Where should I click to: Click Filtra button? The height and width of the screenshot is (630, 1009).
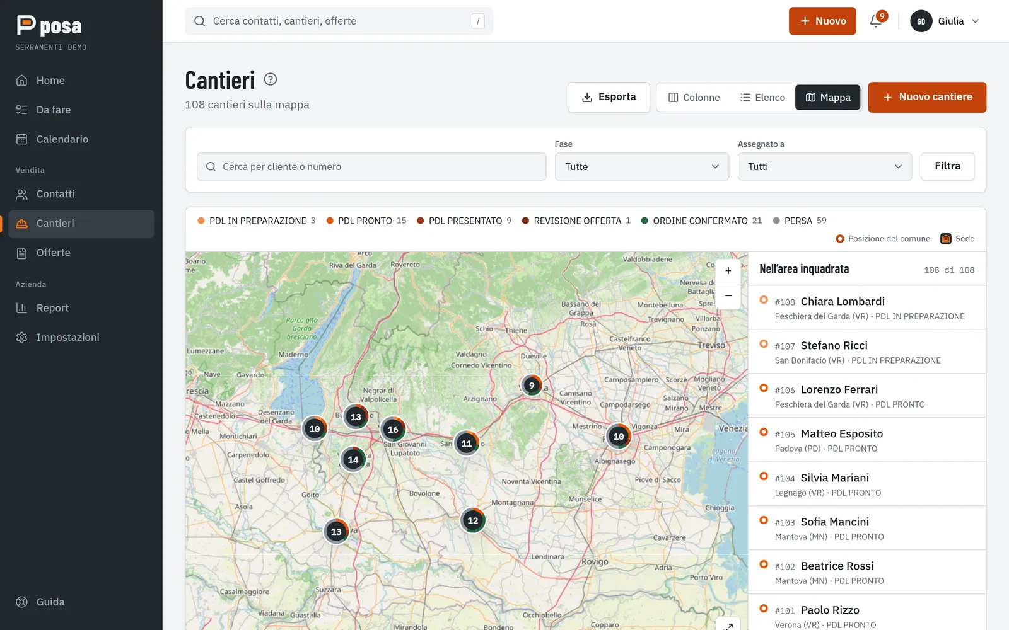pos(947,166)
